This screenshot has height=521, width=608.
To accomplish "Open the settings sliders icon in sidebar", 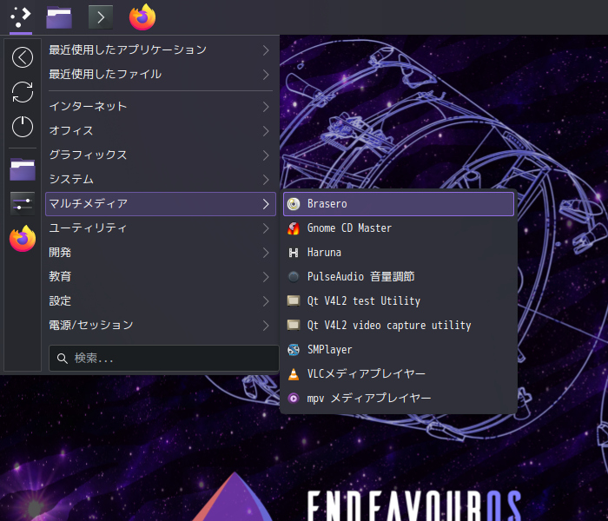I will click(x=23, y=203).
